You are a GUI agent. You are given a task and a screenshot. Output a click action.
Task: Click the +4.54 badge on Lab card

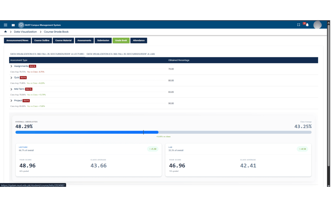tap(303, 149)
